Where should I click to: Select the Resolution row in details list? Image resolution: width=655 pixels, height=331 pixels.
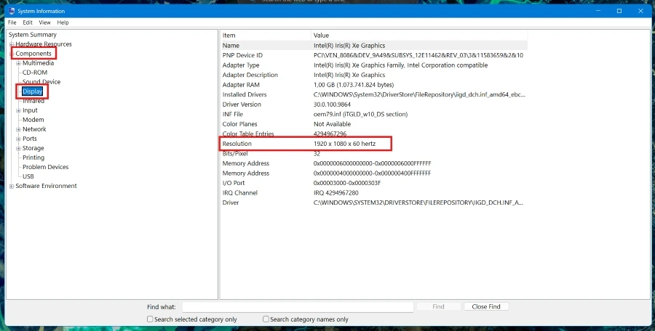(374, 144)
